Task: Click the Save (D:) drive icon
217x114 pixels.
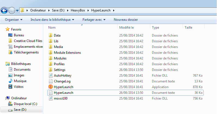Action: (x=10, y=110)
